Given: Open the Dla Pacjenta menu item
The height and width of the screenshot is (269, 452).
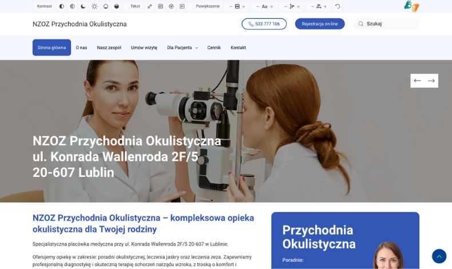Looking at the screenshot, I should point(179,48).
